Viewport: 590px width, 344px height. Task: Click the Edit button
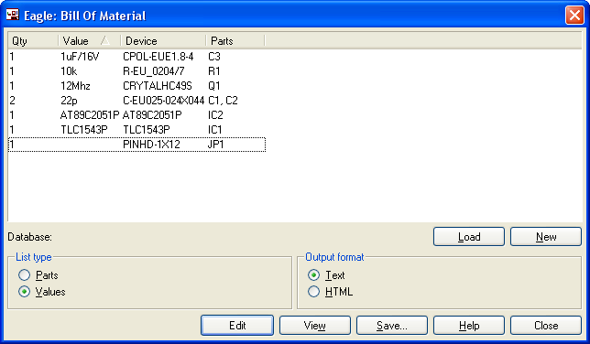click(237, 325)
